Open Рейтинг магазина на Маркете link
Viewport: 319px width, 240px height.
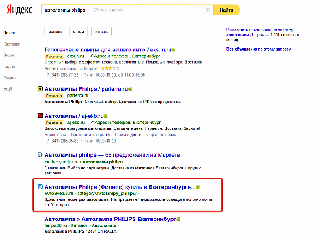point(72,69)
